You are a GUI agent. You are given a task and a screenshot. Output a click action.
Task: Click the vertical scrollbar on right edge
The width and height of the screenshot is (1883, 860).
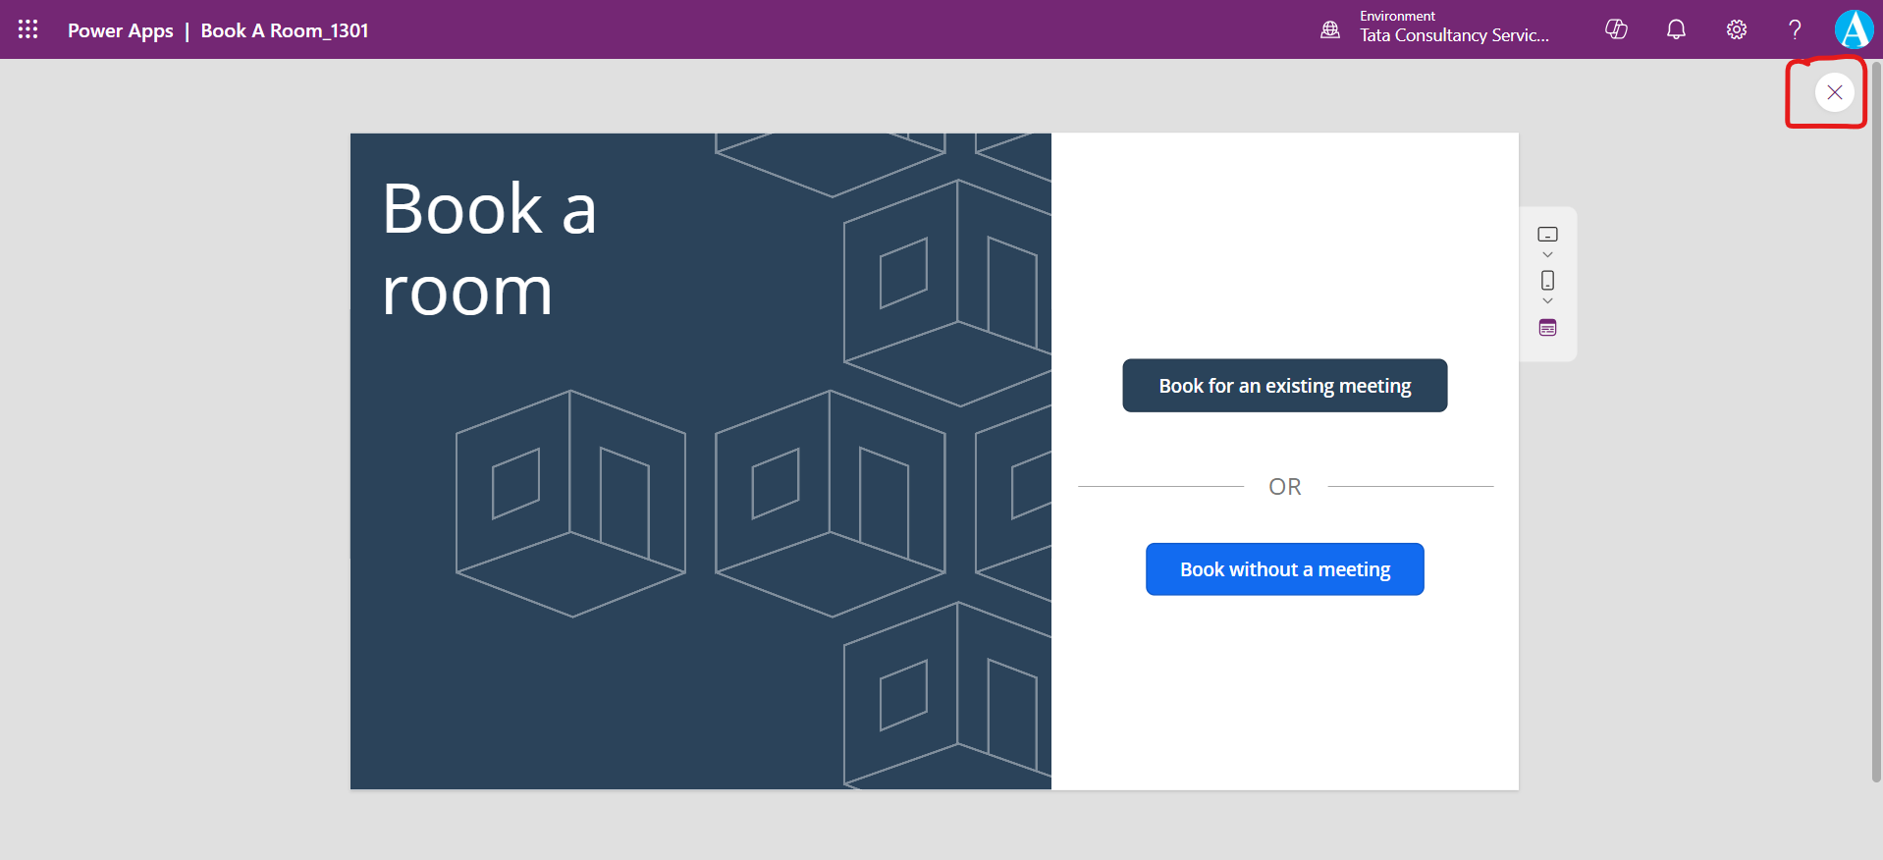coord(1876,422)
